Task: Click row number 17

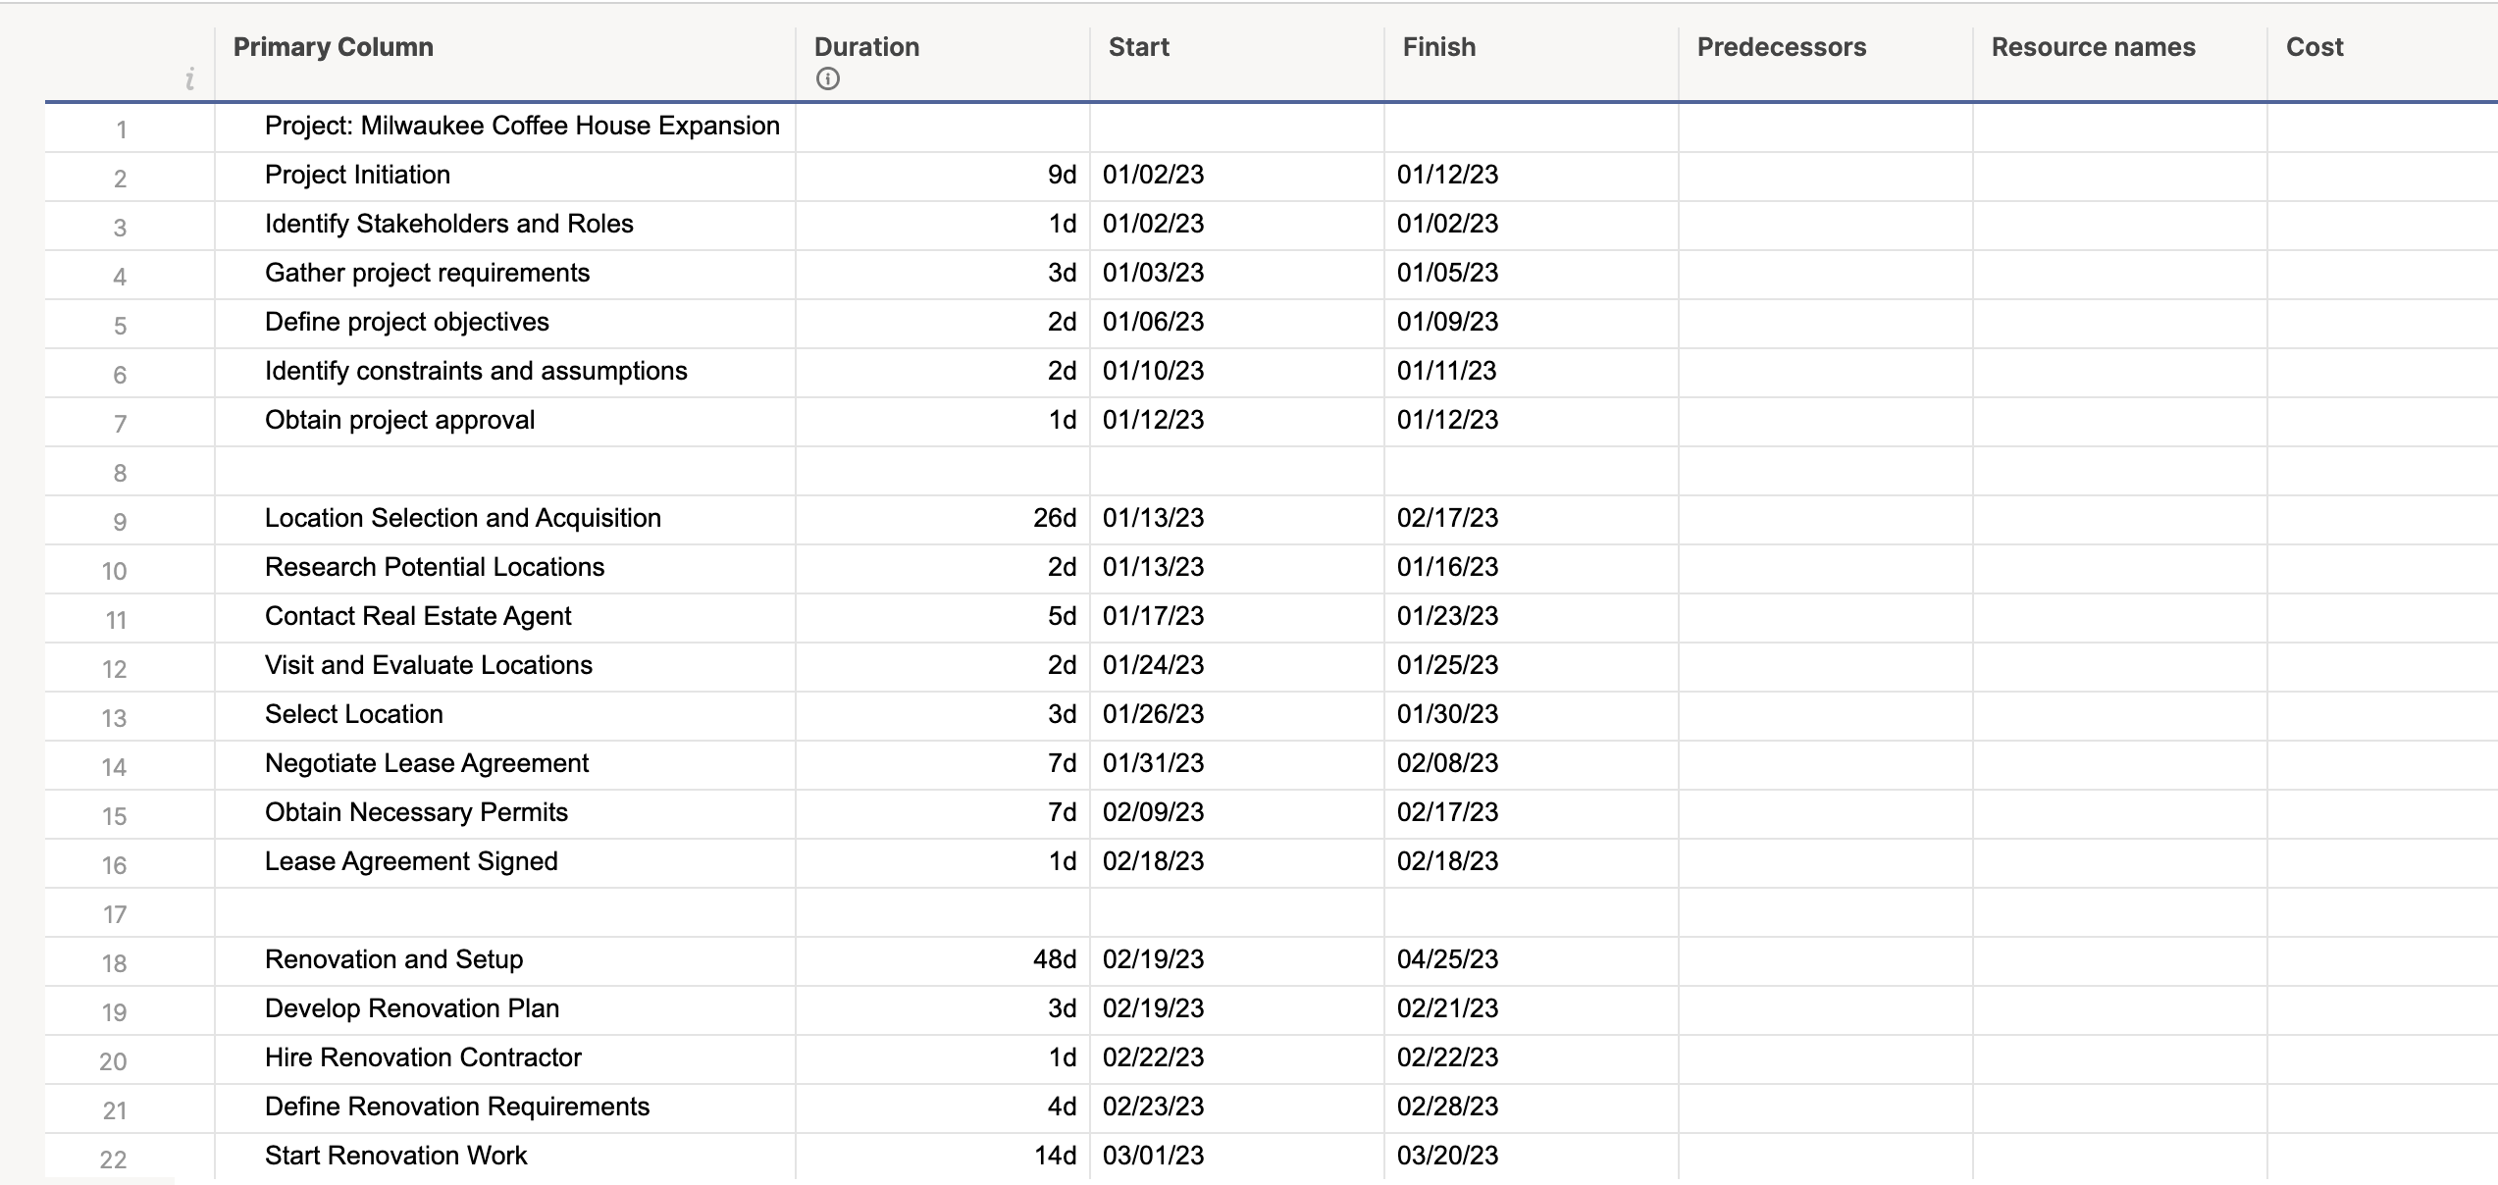Action: [118, 912]
